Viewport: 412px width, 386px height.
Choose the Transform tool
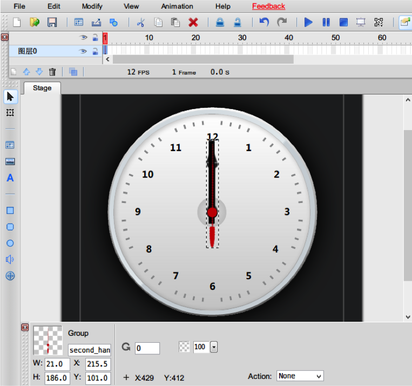click(10, 112)
